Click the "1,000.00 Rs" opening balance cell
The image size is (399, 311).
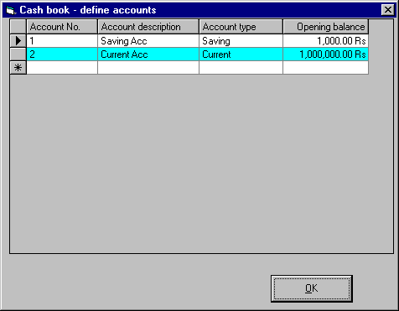pyautogui.click(x=326, y=41)
